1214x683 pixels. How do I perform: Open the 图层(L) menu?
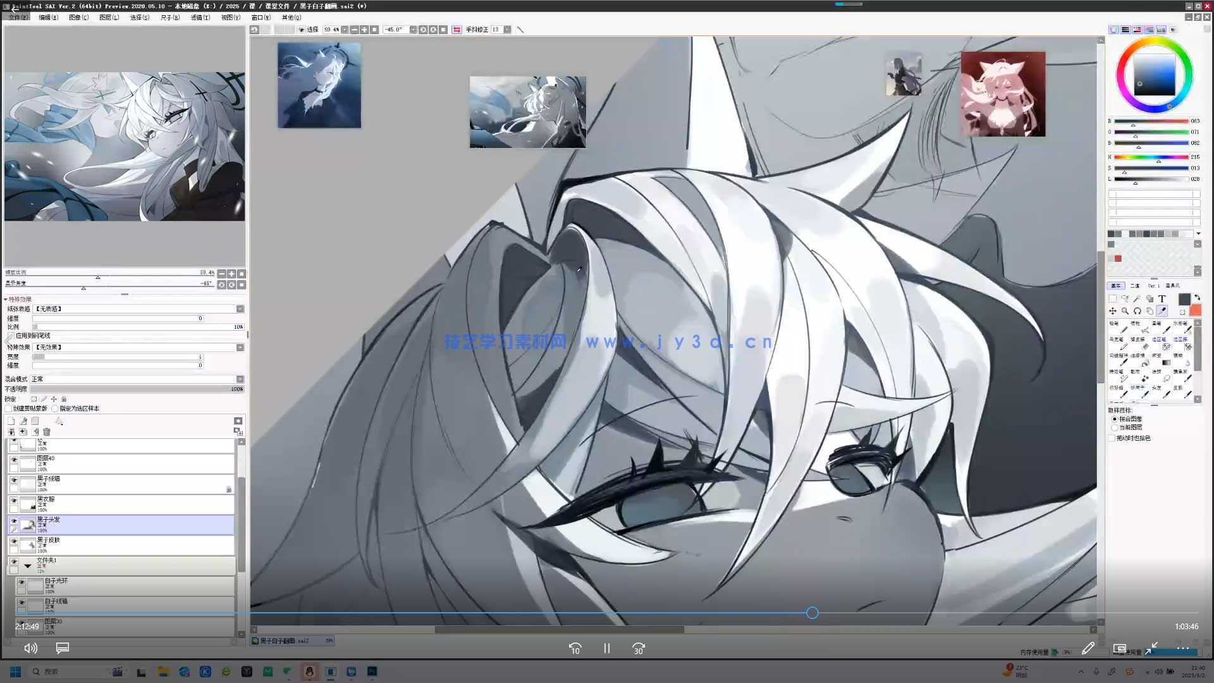(x=109, y=18)
